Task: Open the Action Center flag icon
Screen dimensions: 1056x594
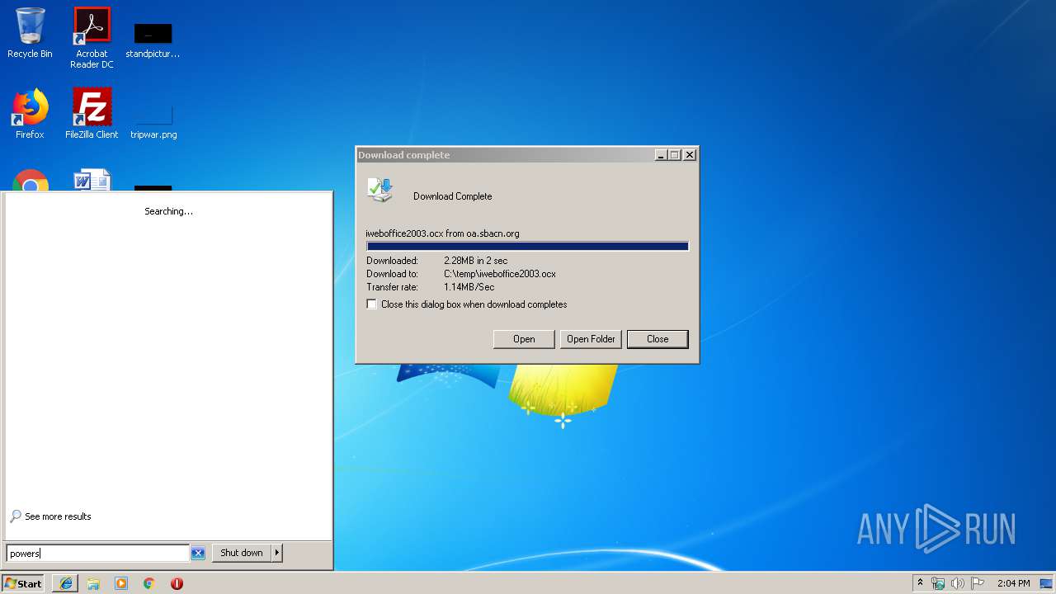Action: (x=978, y=583)
